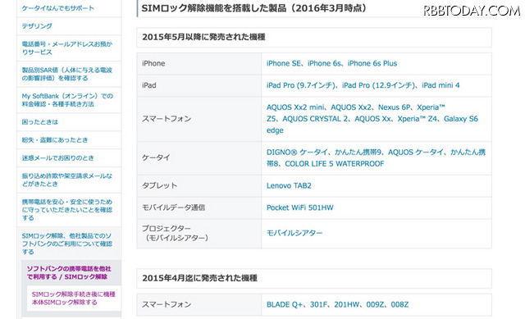Click iPad Pro (12.9インチ) link
This screenshot has height=319, width=525.
(x=378, y=85)
